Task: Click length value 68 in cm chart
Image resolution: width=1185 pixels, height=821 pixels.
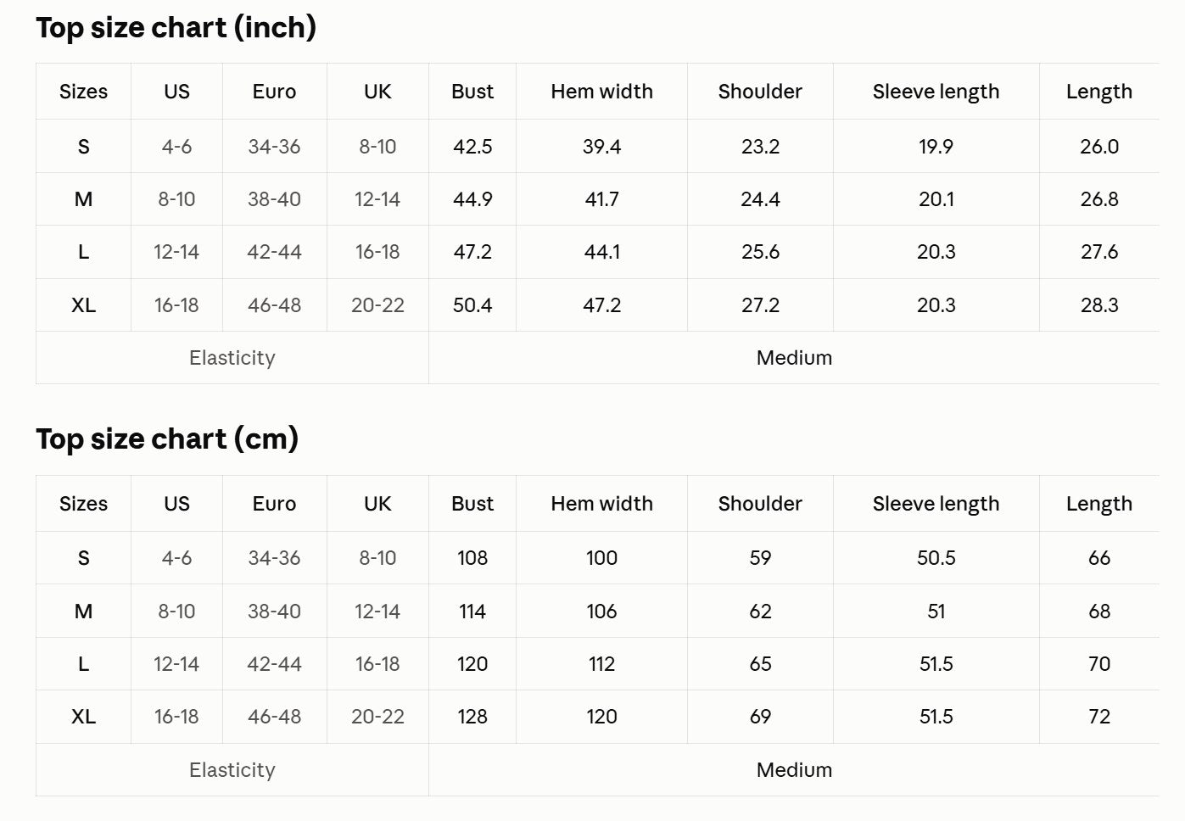Action: click(1099, 612)
